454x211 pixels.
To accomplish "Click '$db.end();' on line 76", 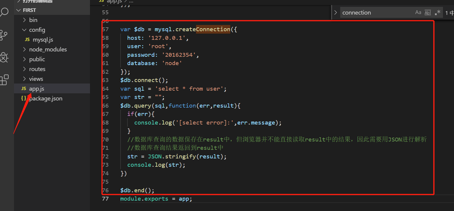I will click(x=137, y=190).
